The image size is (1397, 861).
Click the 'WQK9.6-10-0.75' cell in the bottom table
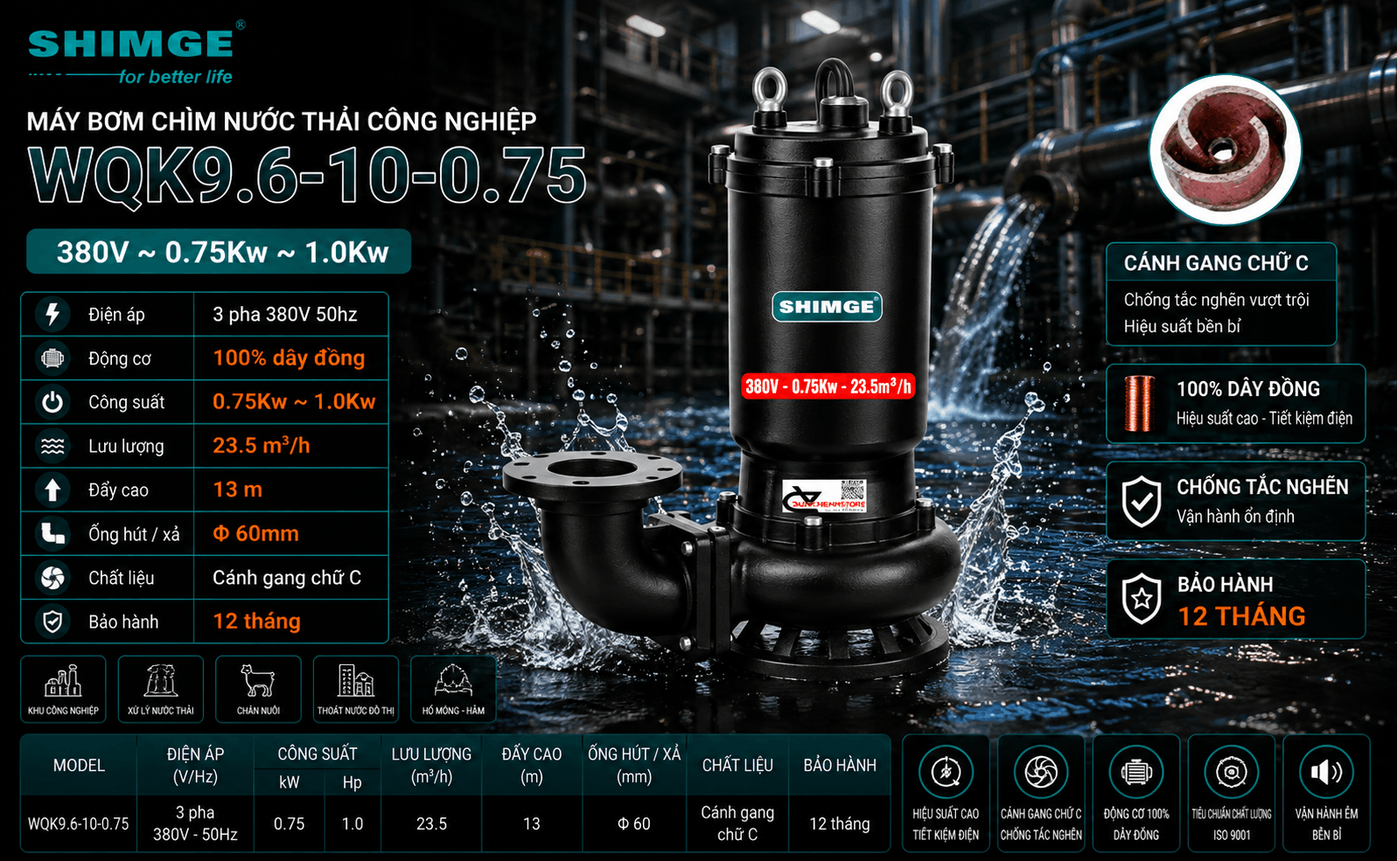point(79,824)
